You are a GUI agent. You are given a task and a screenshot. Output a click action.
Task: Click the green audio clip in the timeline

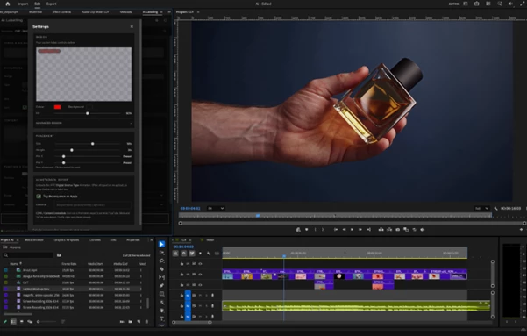pos(356,305)
